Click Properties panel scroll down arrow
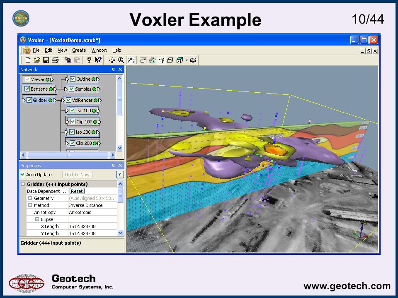The height and width of the screenshot is (298, 398). pos(120,233)
